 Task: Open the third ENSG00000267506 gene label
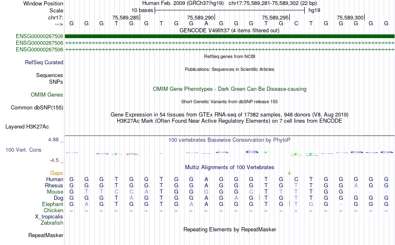pos(39,49)
